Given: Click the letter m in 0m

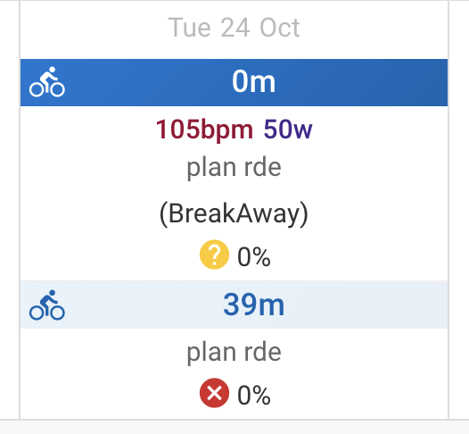Looking at the screenshot, I should pyautogui.click(x=264, y=83).
